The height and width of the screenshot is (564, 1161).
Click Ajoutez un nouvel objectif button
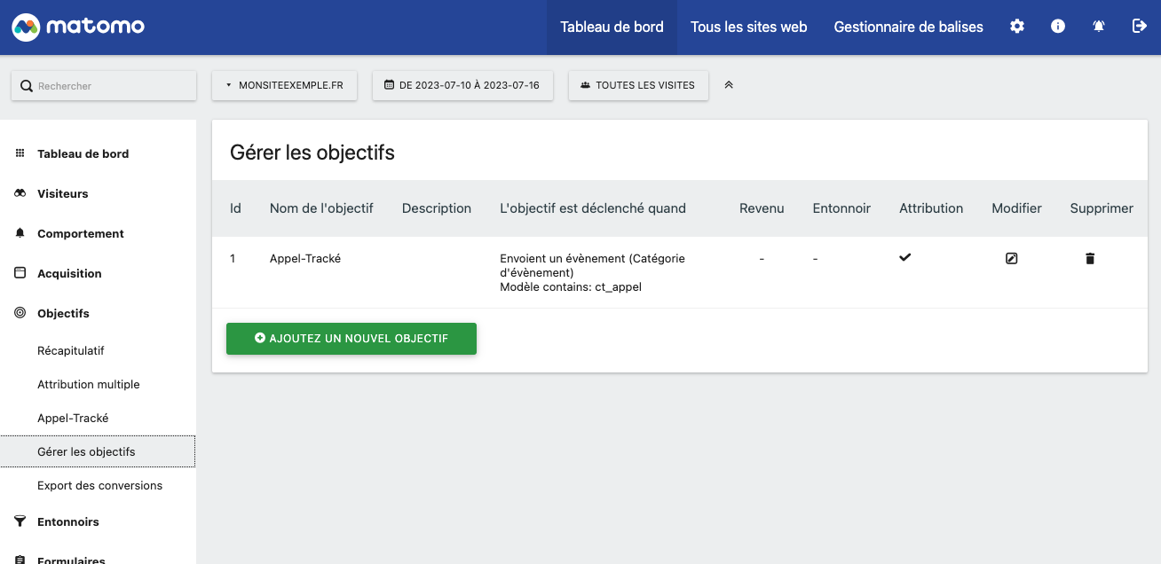click(351, 339)
